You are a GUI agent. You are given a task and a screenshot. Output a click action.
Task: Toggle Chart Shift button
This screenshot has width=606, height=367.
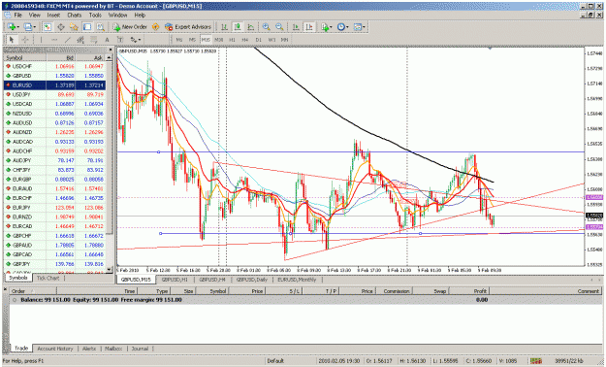click(x=309, y=27)
